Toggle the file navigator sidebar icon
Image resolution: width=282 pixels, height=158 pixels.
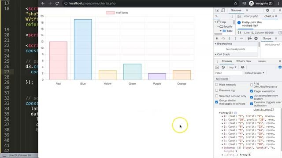pos(239,16)
